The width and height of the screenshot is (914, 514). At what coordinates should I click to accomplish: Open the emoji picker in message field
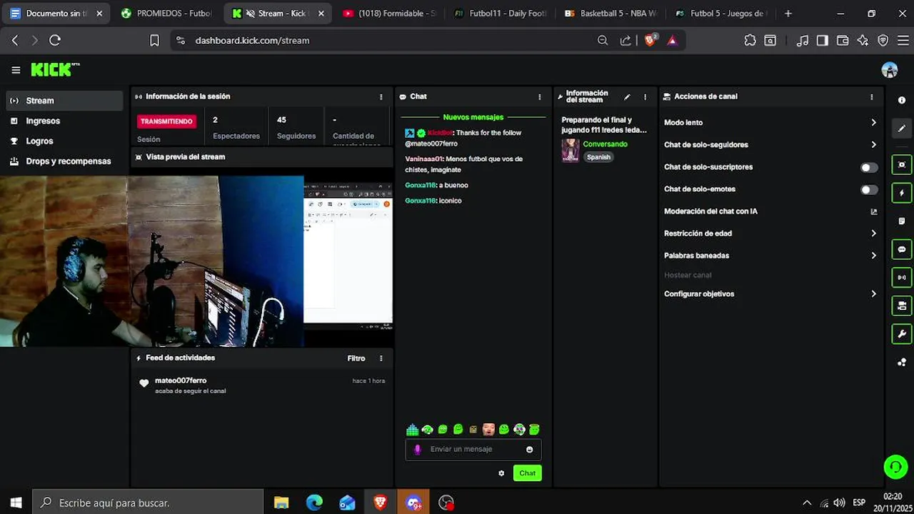coord(529,450)
